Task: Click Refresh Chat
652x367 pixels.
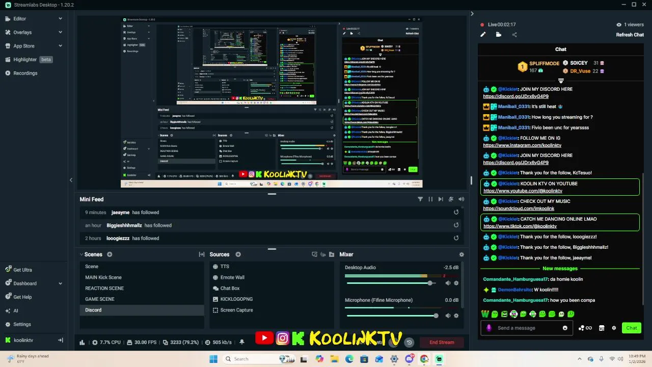Action: (x=630, y=35)
